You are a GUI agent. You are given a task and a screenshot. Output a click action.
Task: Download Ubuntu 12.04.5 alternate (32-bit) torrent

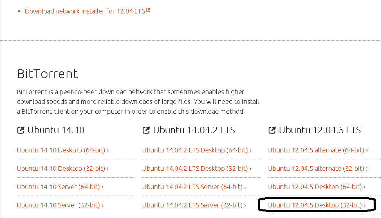point(318,169)
